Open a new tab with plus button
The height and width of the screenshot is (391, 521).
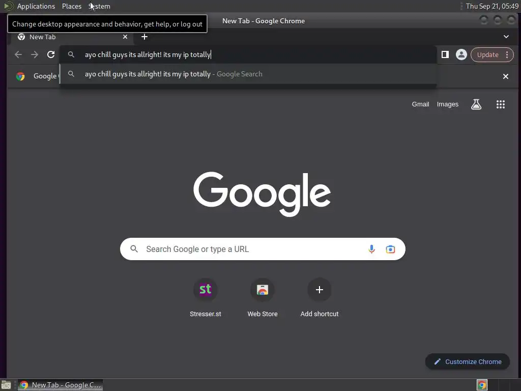(x=144, y=37)
